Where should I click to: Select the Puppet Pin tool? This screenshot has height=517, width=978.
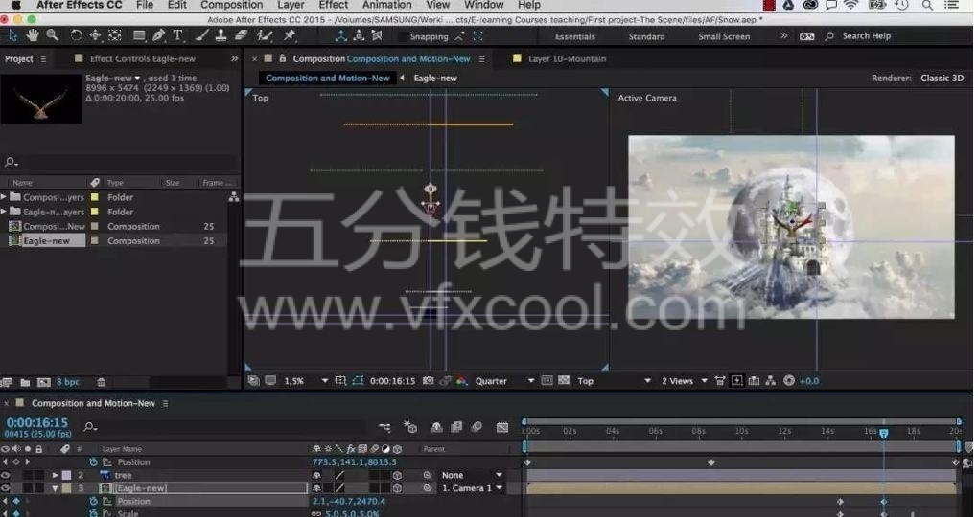click(290, 35)
